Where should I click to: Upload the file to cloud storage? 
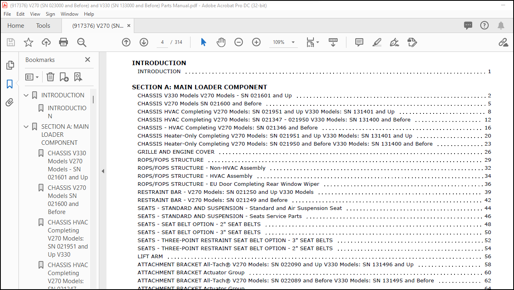tap(46, 42)
